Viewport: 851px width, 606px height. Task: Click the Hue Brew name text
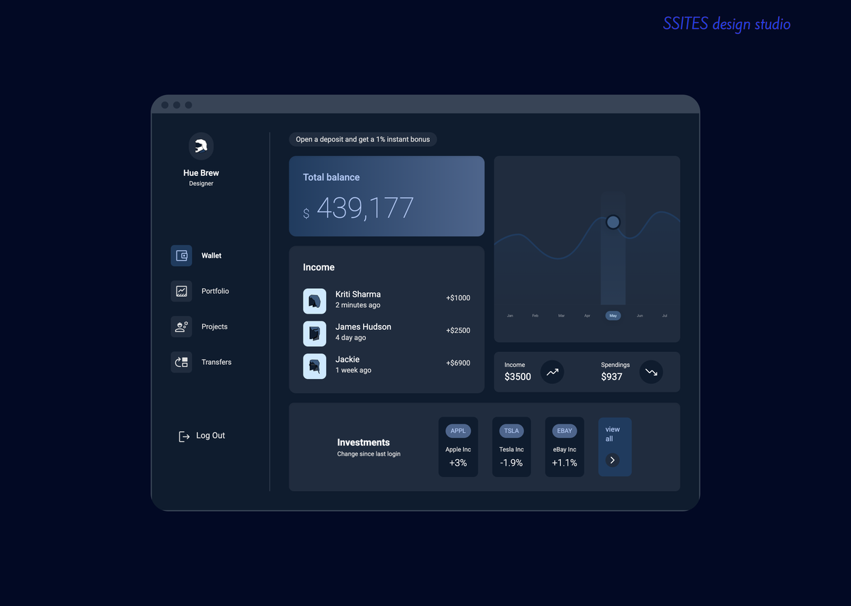point(201,173)
